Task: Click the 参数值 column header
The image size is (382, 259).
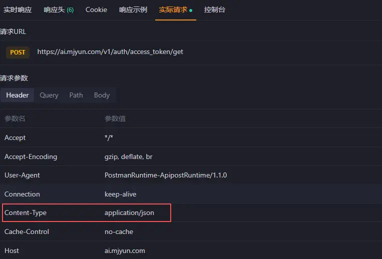Action: tap(115, 118)
